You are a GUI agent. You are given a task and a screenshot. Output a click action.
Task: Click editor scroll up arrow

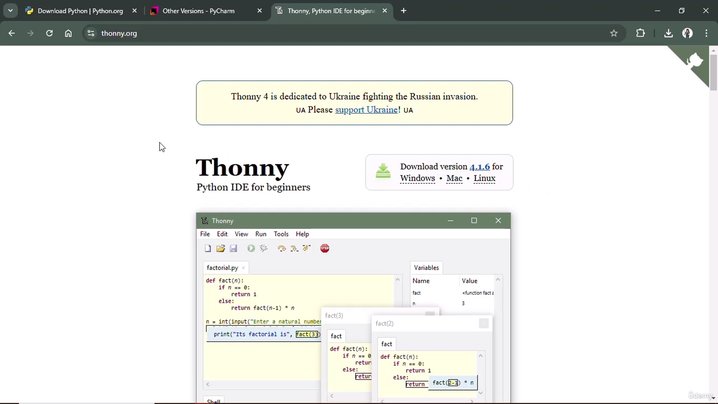398,279
